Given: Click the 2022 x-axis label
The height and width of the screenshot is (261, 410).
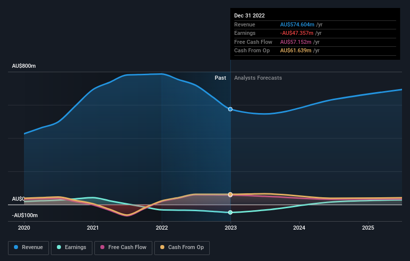Looking at the screenshot, I should 162,228.
